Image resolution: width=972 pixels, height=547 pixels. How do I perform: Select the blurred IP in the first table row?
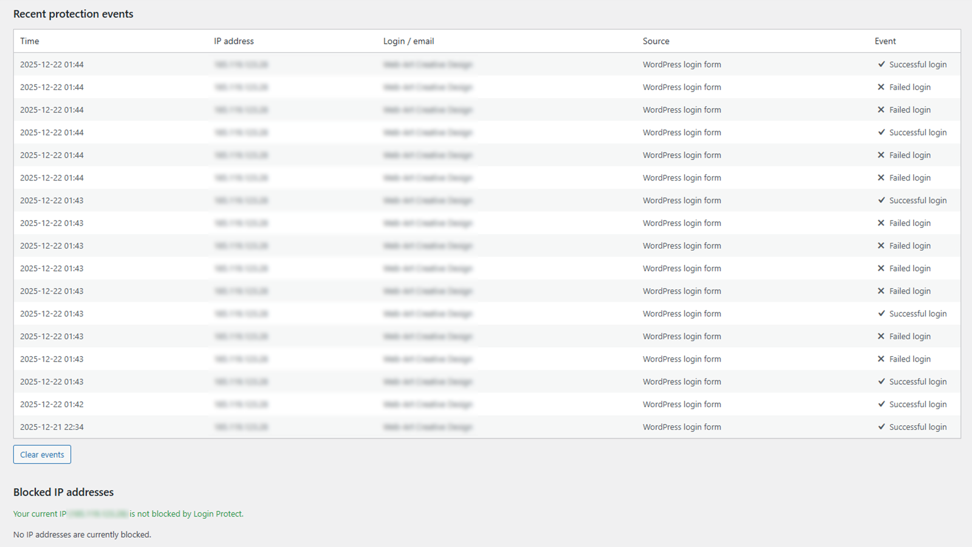click(241, 64)
